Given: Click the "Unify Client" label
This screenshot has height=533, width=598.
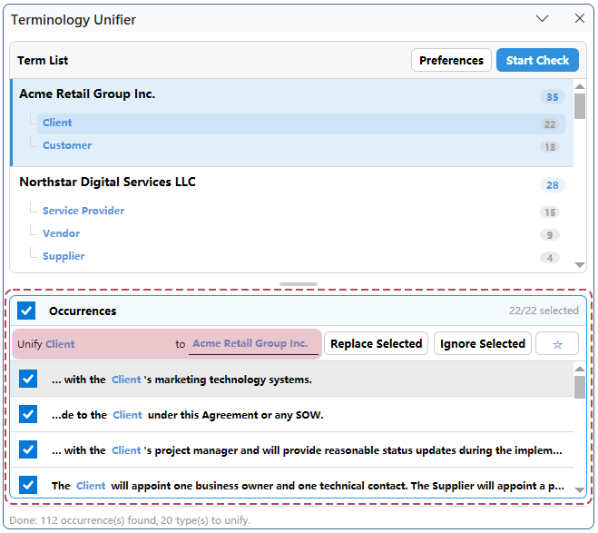Looking at the screenshot, I should (45, 344).
